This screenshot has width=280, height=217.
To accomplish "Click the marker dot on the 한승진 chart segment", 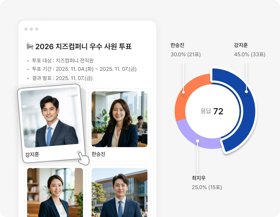I will [183, 92].
